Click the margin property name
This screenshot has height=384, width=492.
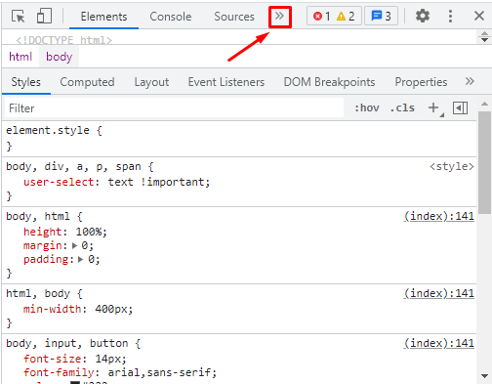tap(43, 245)
